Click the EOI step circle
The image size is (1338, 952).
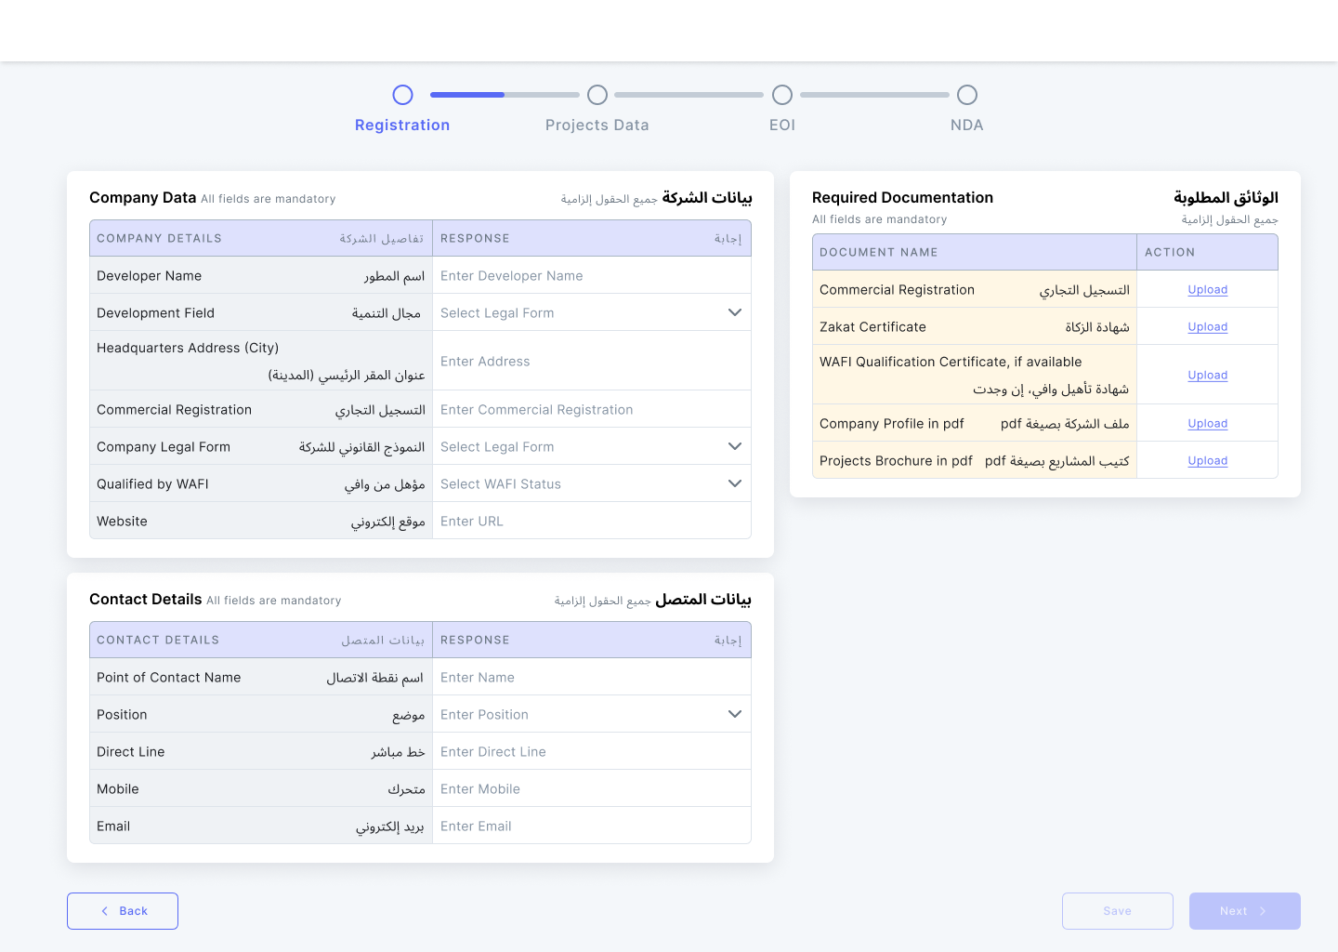pyautogui.click(x=782, y=94)
